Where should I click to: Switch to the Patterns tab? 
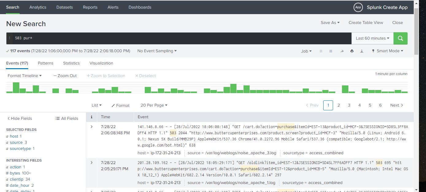click(45, 63)
